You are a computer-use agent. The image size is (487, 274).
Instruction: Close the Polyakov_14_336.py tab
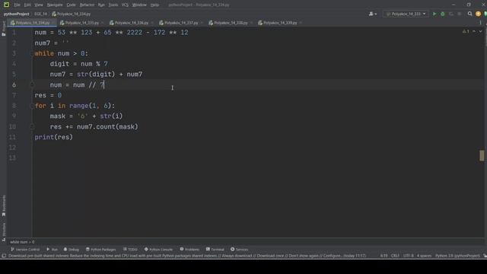[152, 23]
